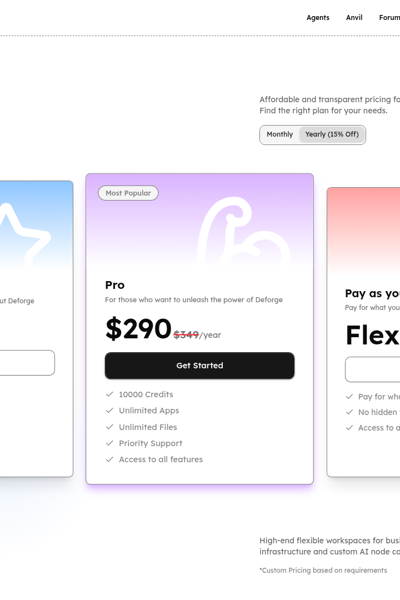The width and height of the screenshot is (400, 600).
Task: Click the checkmark beside No hidden text
Action: coord(349,412)
